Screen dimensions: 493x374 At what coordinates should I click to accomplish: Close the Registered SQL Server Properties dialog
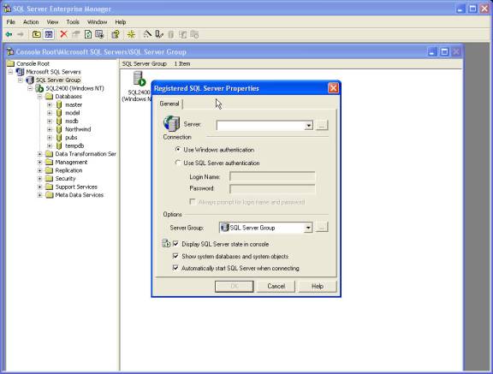(333, 88)
